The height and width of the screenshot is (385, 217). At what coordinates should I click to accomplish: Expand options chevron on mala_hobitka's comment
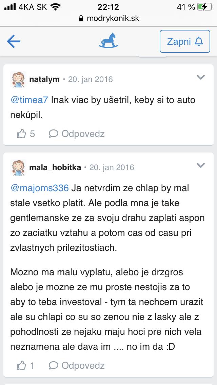pos(201,165)
